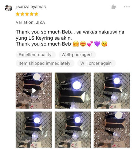
Task: Select the Well-packaged tag
Action: 77,55
